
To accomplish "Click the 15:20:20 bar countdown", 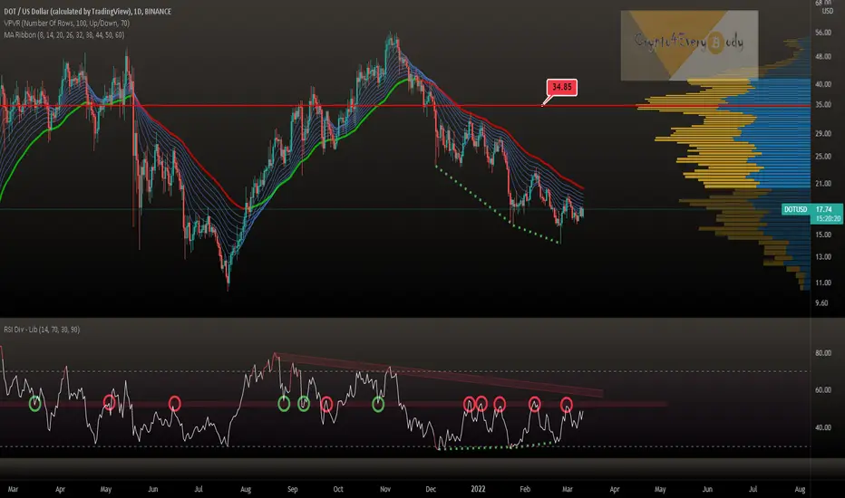I will 828,218.
